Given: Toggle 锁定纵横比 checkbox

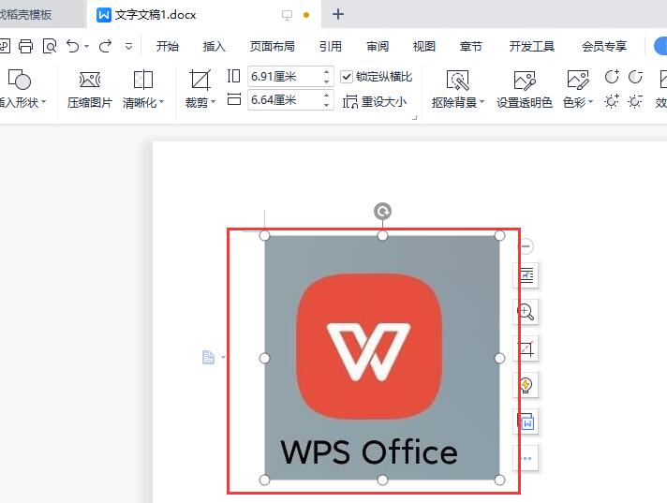Looking at the screenshot, I should click(x=347, y=77).
